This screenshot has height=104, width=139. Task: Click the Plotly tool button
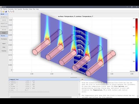tap(4, 47)
